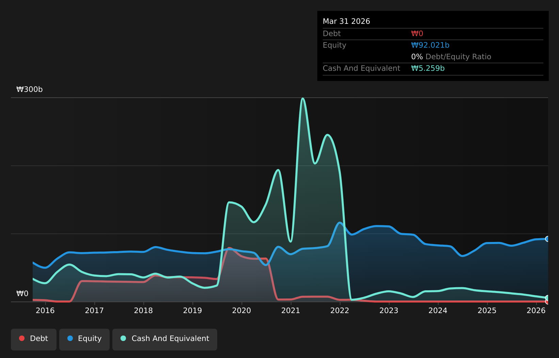
Task: Select the Cash And Equivalent endpoint marker
Action: point(547,298)
